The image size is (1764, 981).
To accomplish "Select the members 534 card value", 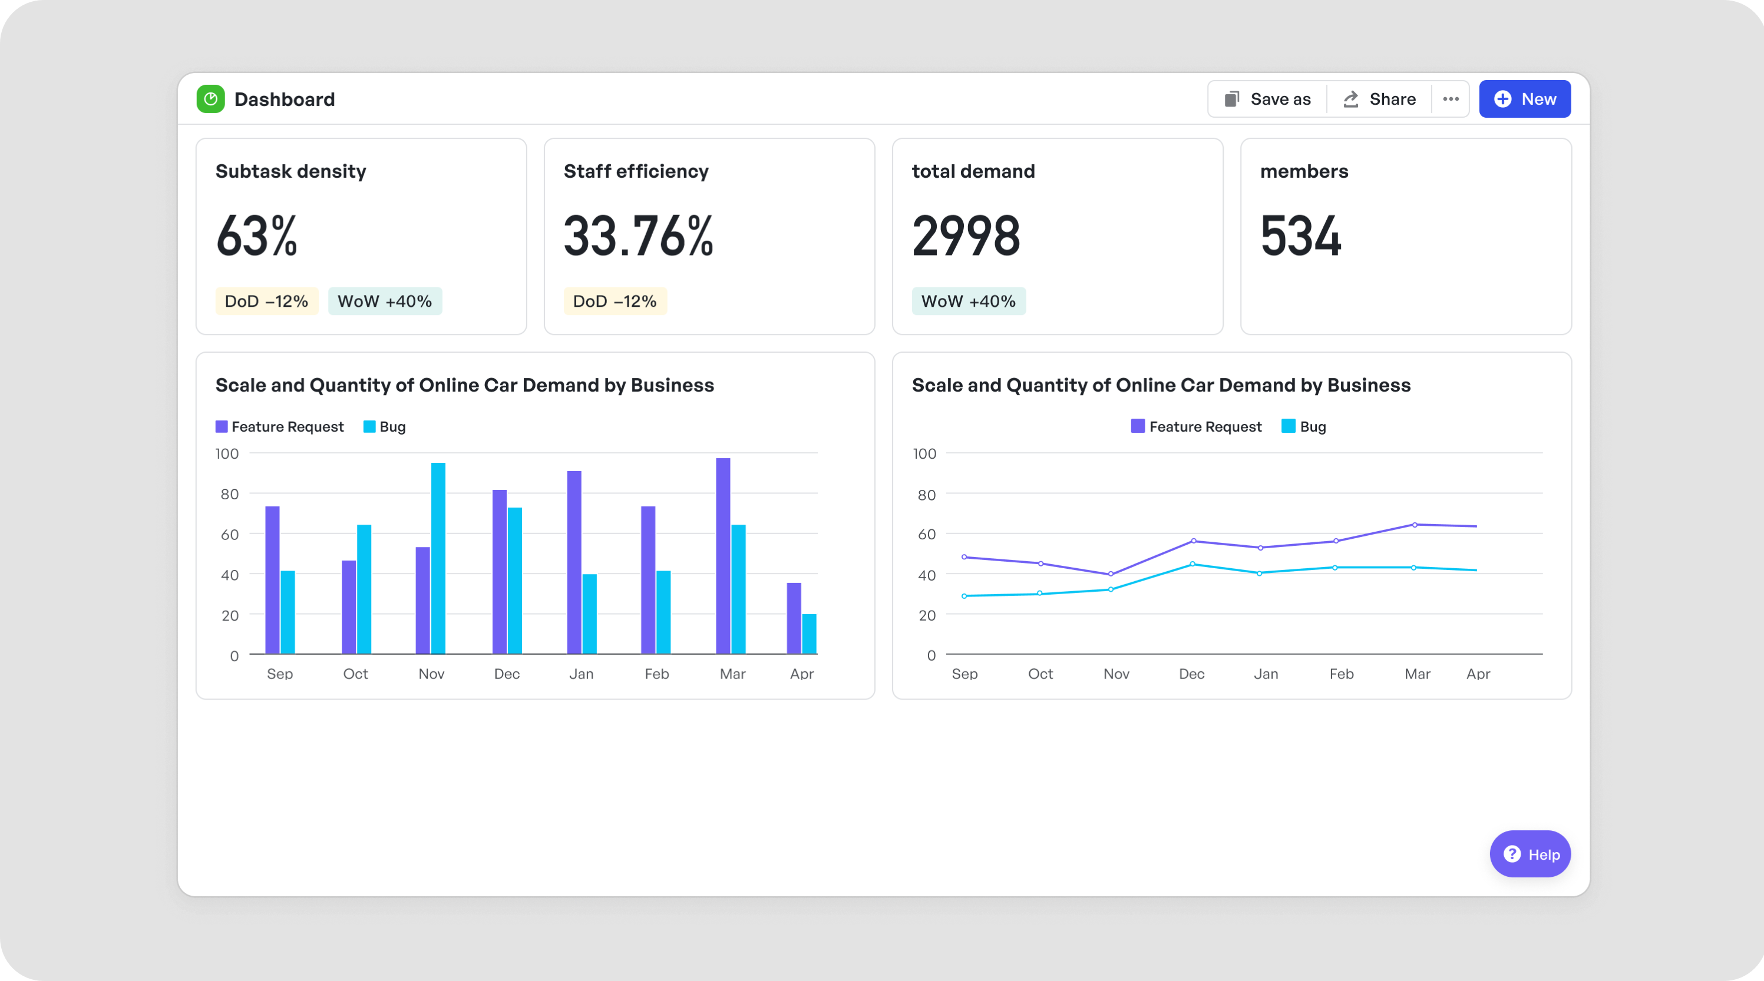I will pos(1300,236).
